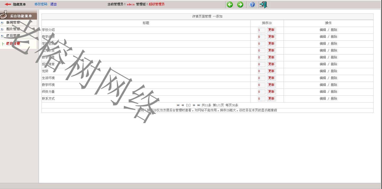The height and width of the screenshot is (189, 382).
Task: Edit the 优秀学生 page via 编辑
Action: (x=323, y=50)
